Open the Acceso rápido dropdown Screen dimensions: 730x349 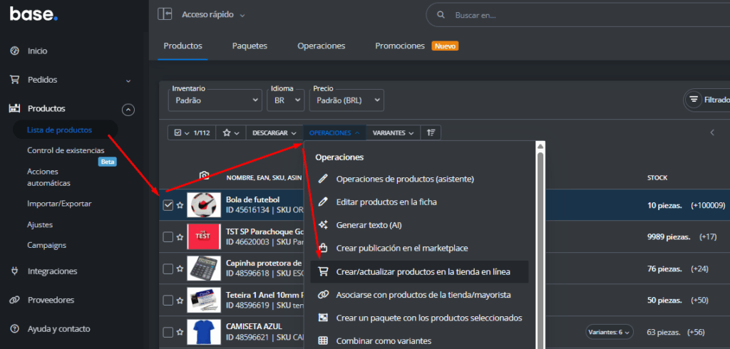point(212,14)
